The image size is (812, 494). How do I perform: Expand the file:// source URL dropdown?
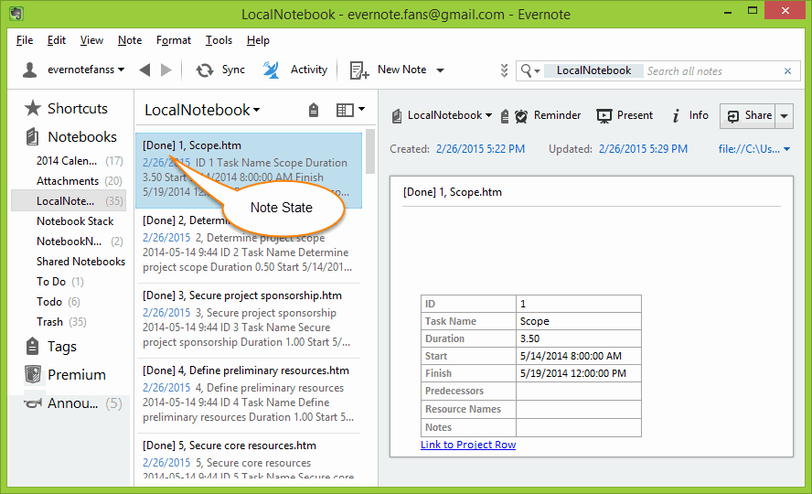pyautogui.click(x=787, y=149)
